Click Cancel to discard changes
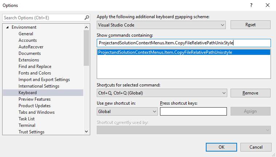276x157 pixels. click(x=256, y=147)
